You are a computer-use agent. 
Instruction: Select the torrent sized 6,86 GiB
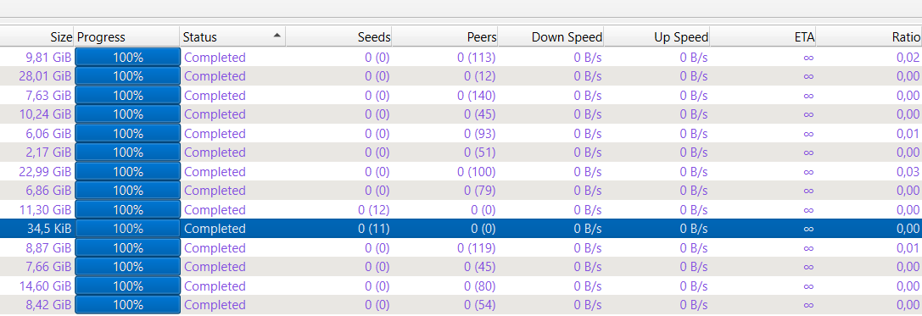coord(461,191)
